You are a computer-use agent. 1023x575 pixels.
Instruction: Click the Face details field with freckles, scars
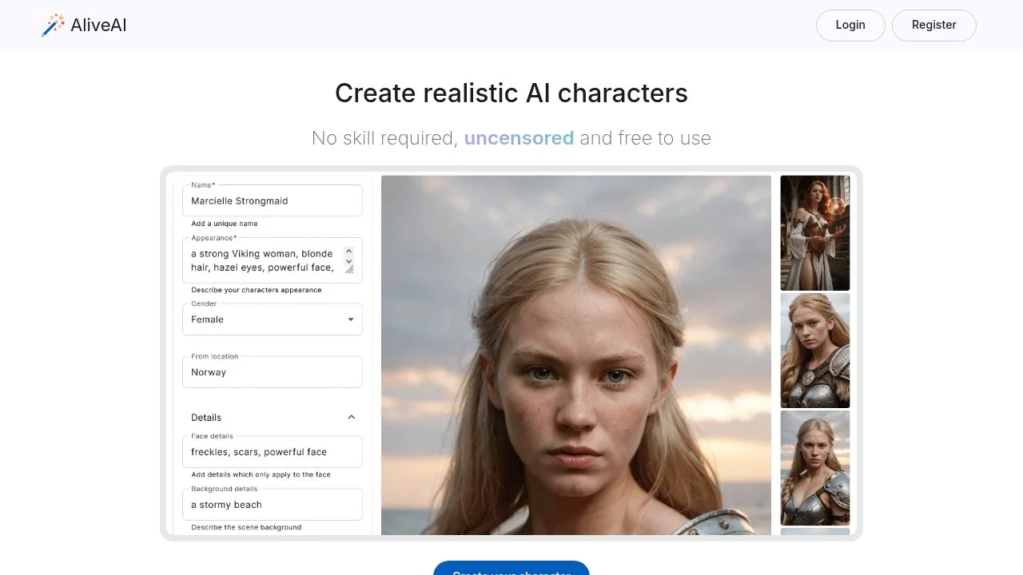pos(272,451)
